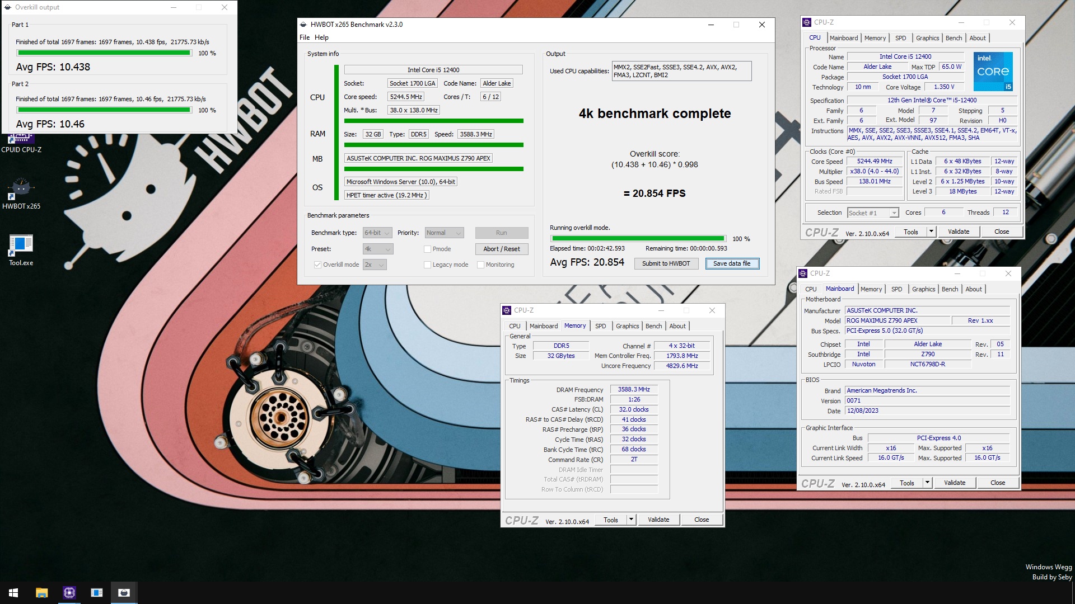Screen dimensions: 1075x604
Task: Open the HWBOT x265 desktop shortcut
Action: point(21,193)
